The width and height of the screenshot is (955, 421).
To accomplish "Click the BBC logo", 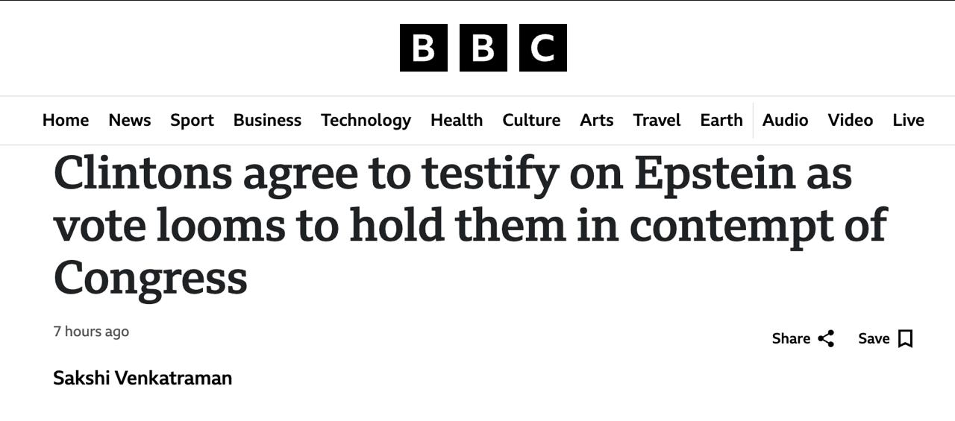I will click(483, 48).
